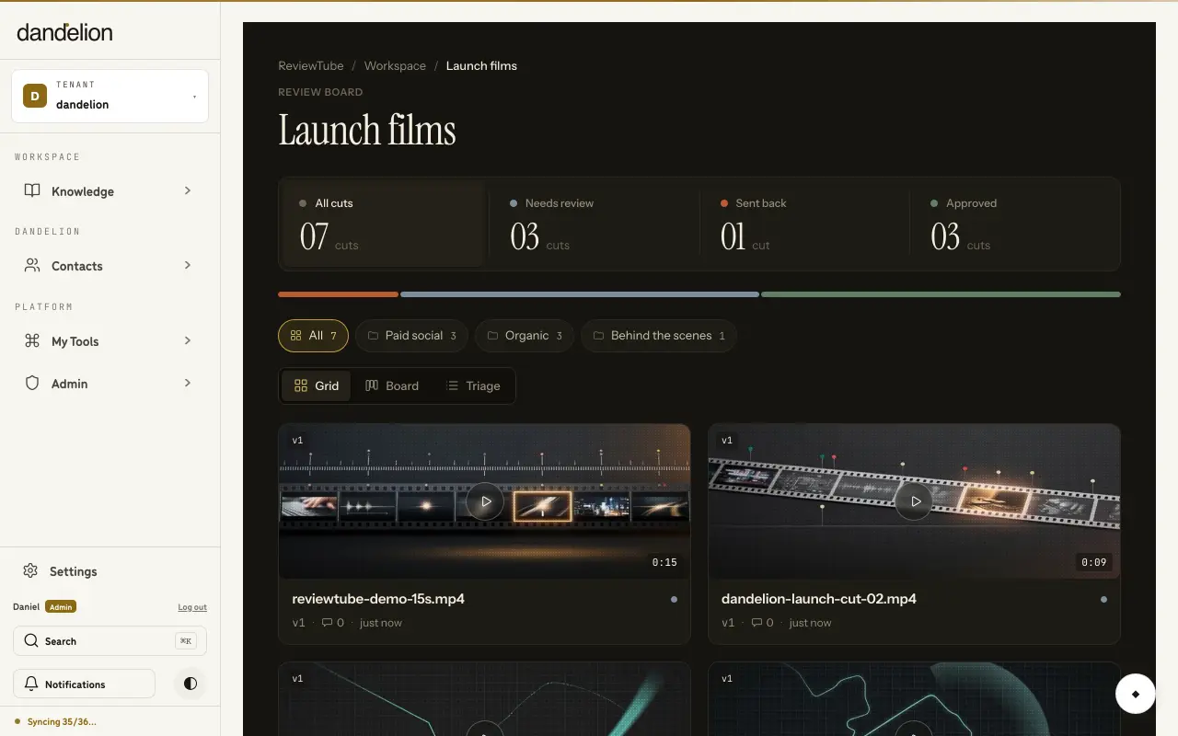Select the Needs review 03 stat card
The height and width of the screenshot is (736, 1178).
(x=594, y=224)
